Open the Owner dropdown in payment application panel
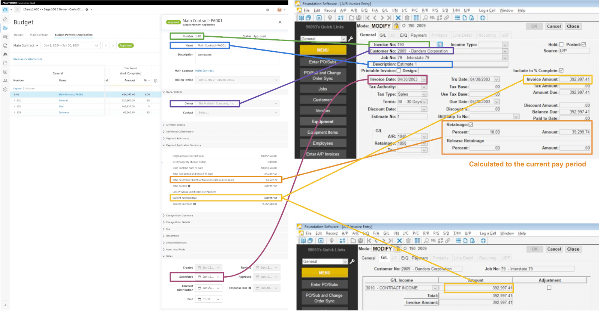 237,103
